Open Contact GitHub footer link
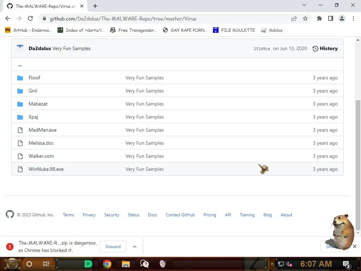Image resolution: width=361 pixels, height=271 pixels. click(x=180, y=215)
